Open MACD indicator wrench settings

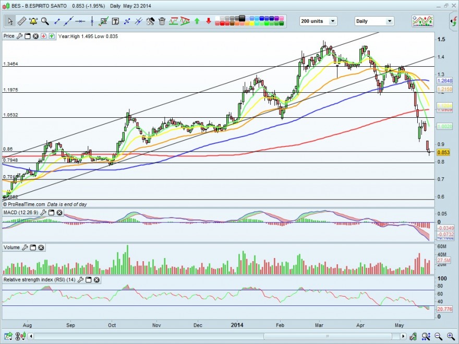43,212
